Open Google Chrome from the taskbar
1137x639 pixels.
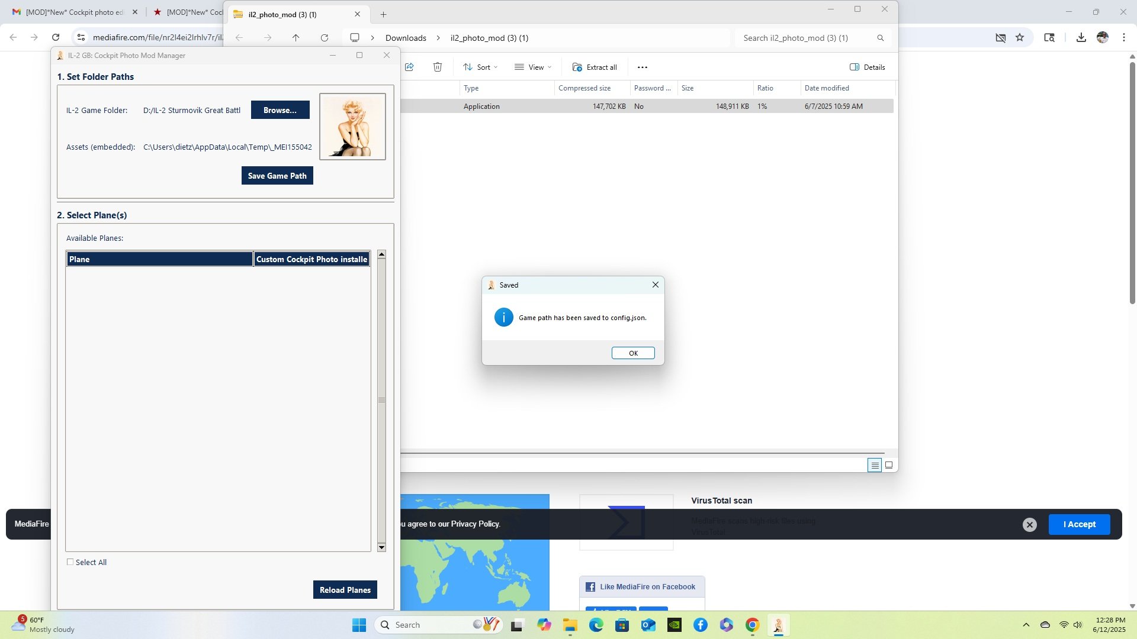752,625
